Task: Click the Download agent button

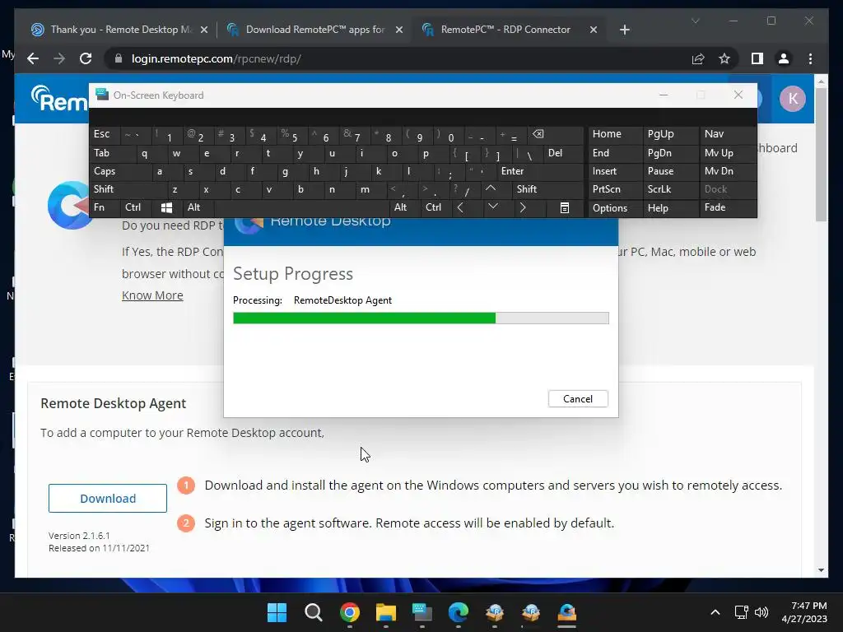Action: point(108,498)
